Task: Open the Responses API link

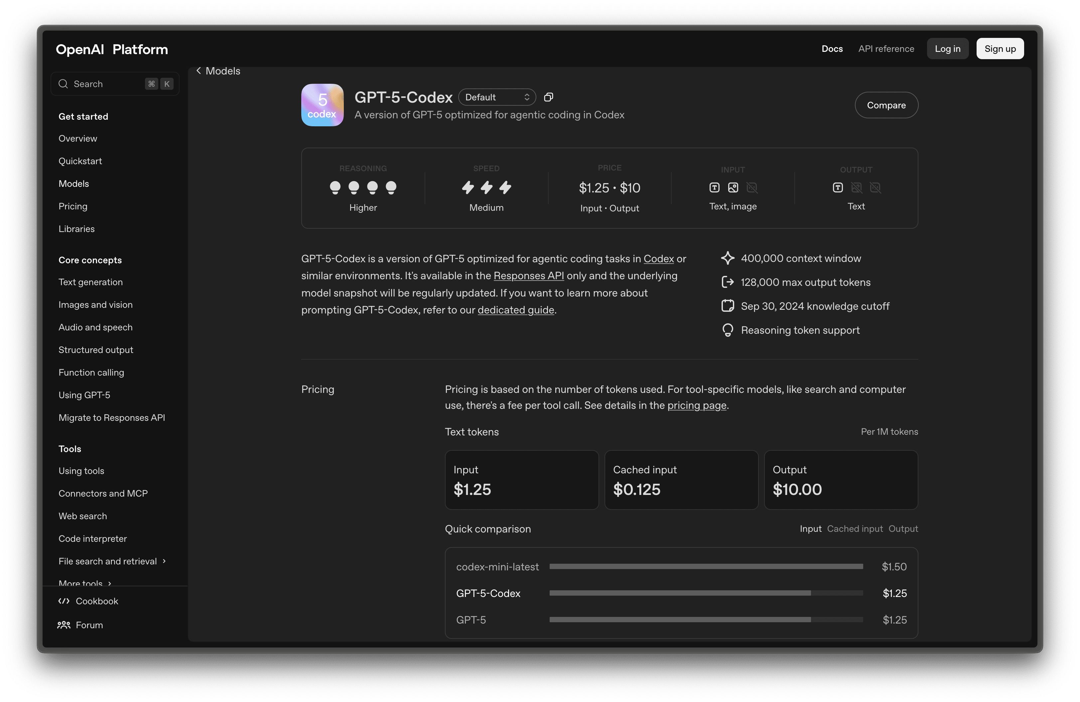Action: coord(528,276)
